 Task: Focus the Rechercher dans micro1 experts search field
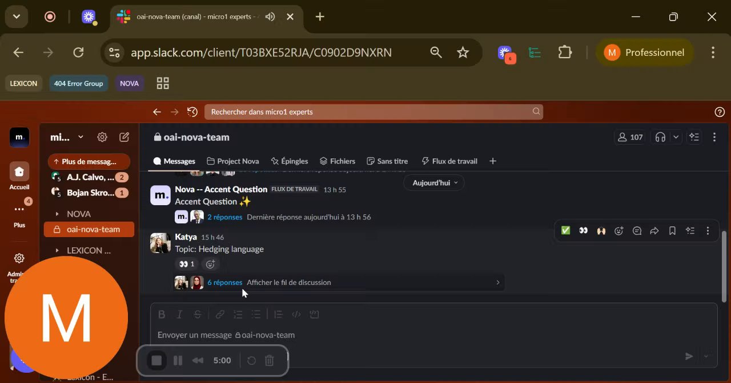coord(373,112)
